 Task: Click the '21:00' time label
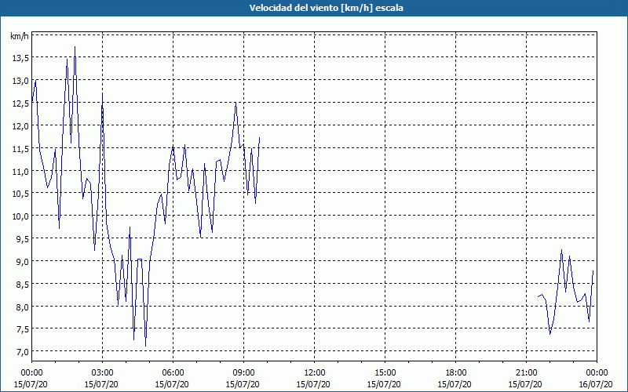[526, 373]
